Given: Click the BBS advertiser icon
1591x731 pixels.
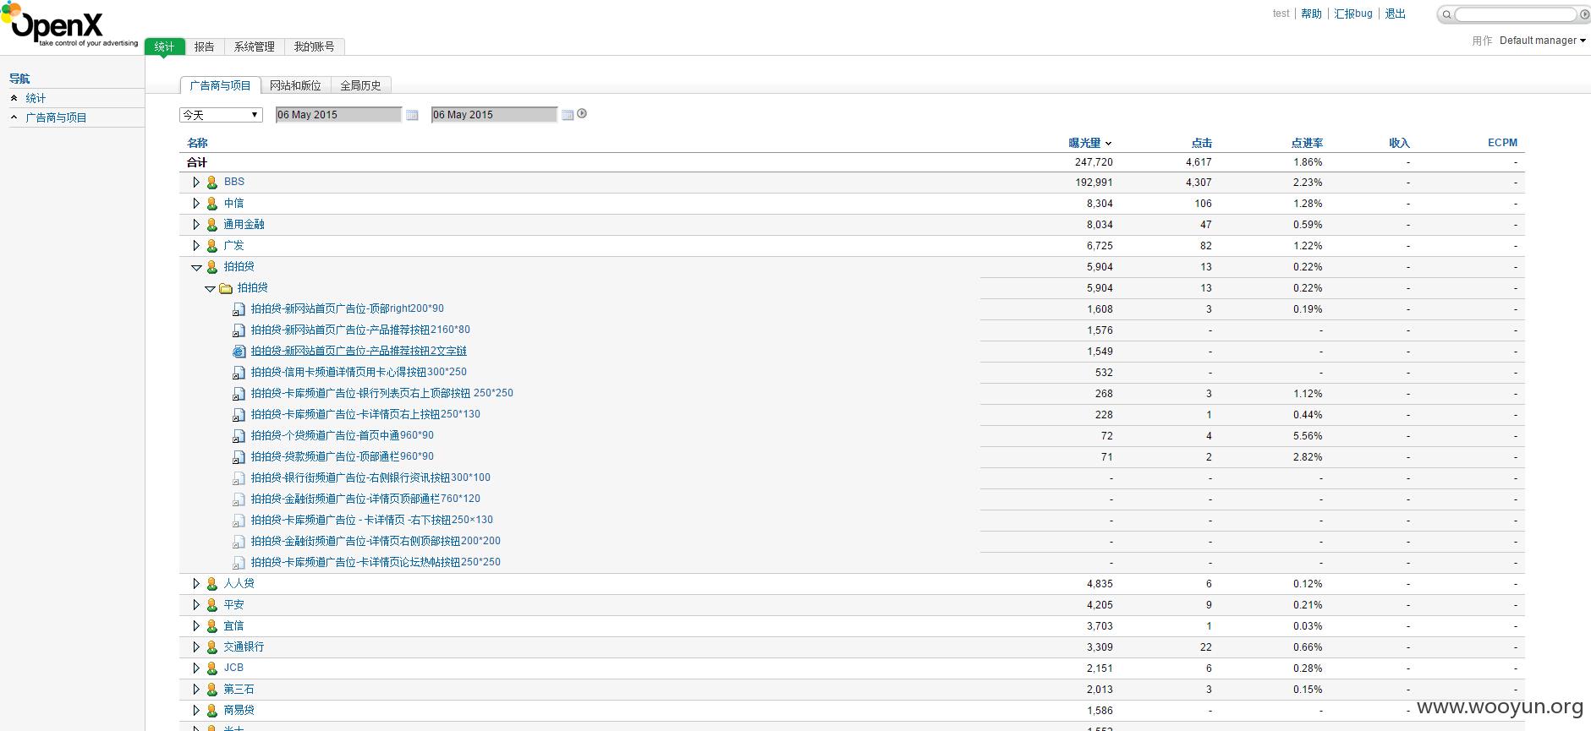Looking at the screenshot, I should [x=212, y=183].
